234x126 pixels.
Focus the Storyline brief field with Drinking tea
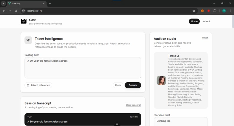coord(181,121)
